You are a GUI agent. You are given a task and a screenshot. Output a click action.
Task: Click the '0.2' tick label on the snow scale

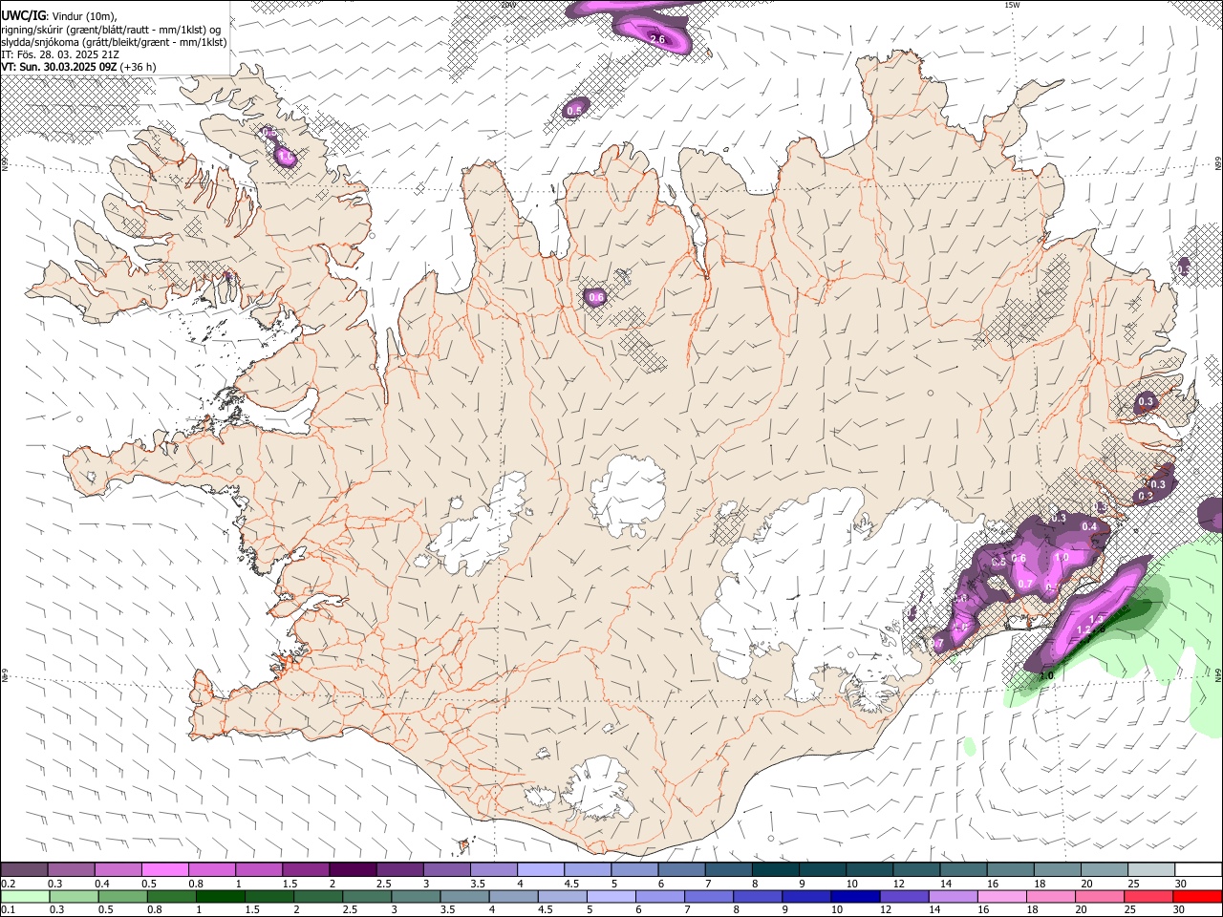click(7, 884)
